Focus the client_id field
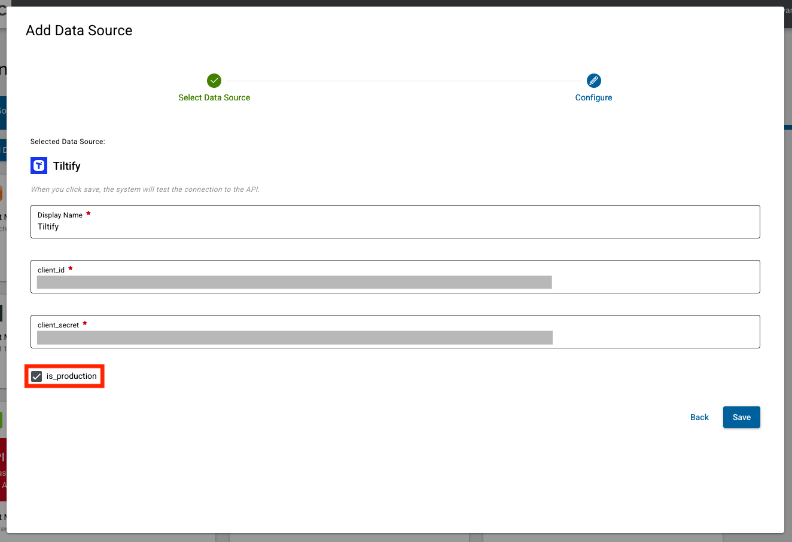This screenshot has height=542, width=792. (x=395, y=277)
